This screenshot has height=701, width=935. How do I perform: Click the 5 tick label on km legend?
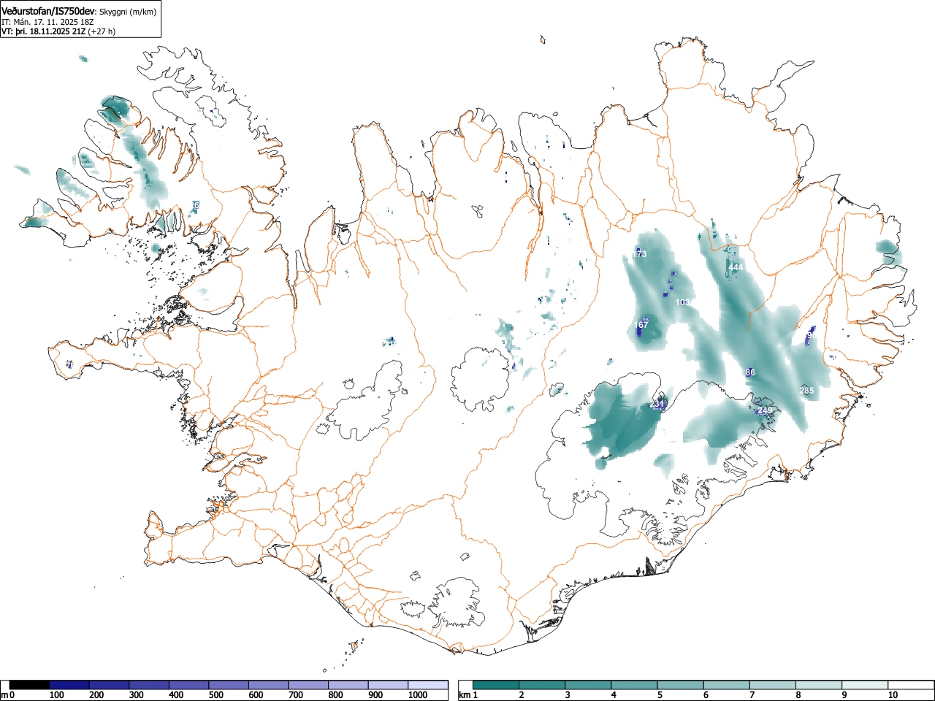pyautogui.click(x=661, y=695)
